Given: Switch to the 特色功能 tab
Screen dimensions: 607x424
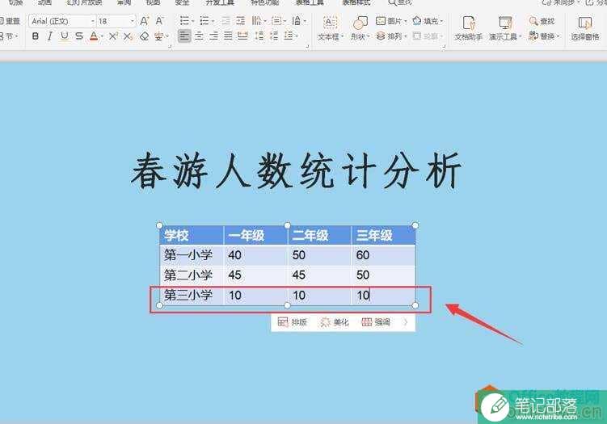Looking at the screenshot, I should [265, 2].
